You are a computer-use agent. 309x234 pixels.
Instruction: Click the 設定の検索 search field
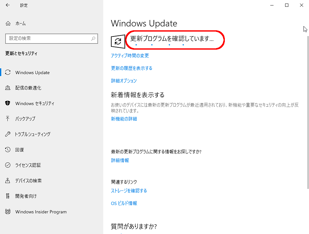(48, 38)
